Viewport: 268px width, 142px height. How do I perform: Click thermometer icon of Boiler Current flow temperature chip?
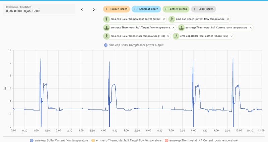click(172, 19)
